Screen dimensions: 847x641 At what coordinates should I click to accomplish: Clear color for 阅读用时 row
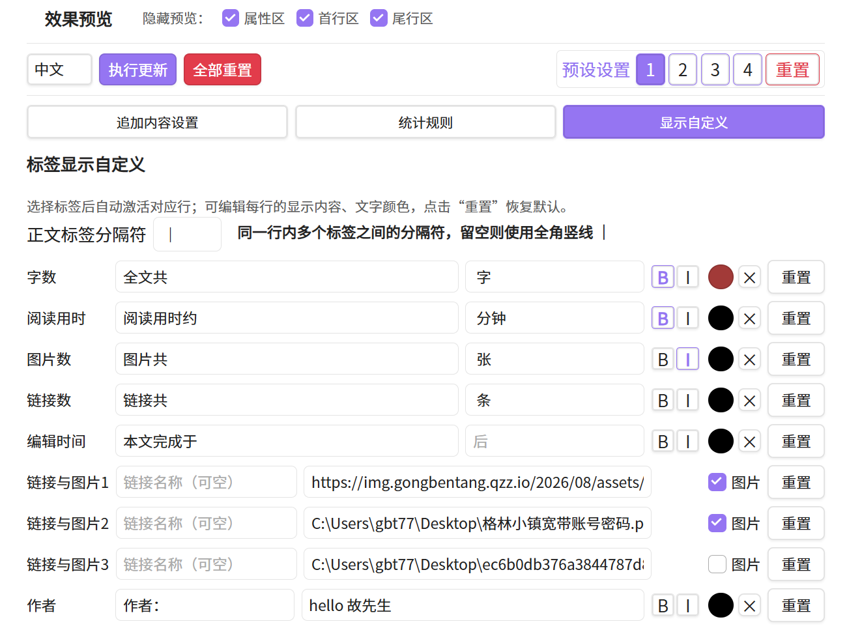click(x=750, y=319)
